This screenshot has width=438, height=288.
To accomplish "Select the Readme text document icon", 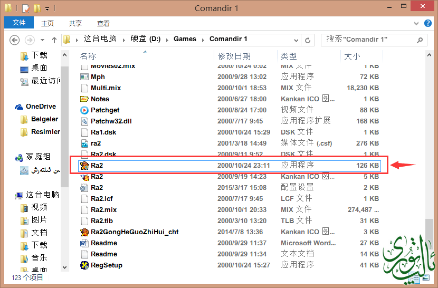I will click(x=84, y=254).
